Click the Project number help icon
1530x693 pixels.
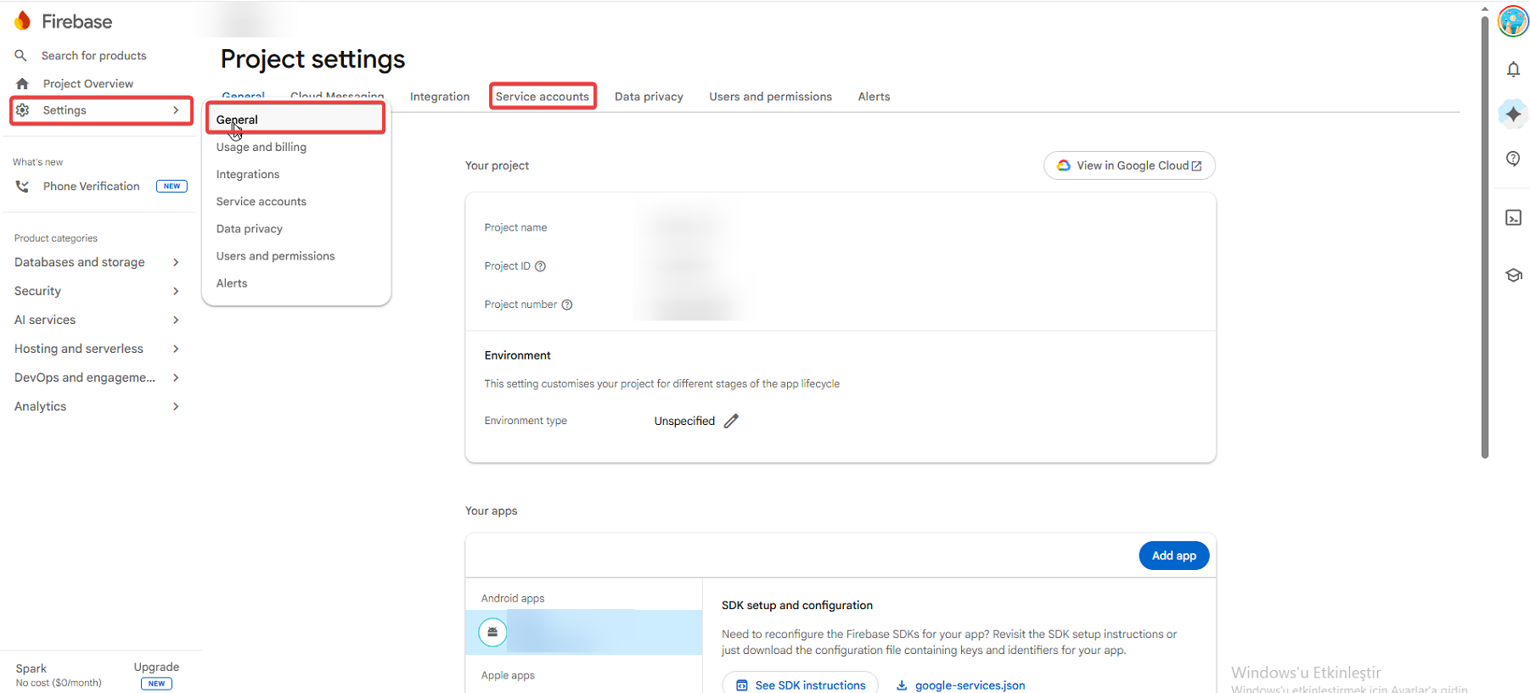pyautogui.click(x=567, y=305)
